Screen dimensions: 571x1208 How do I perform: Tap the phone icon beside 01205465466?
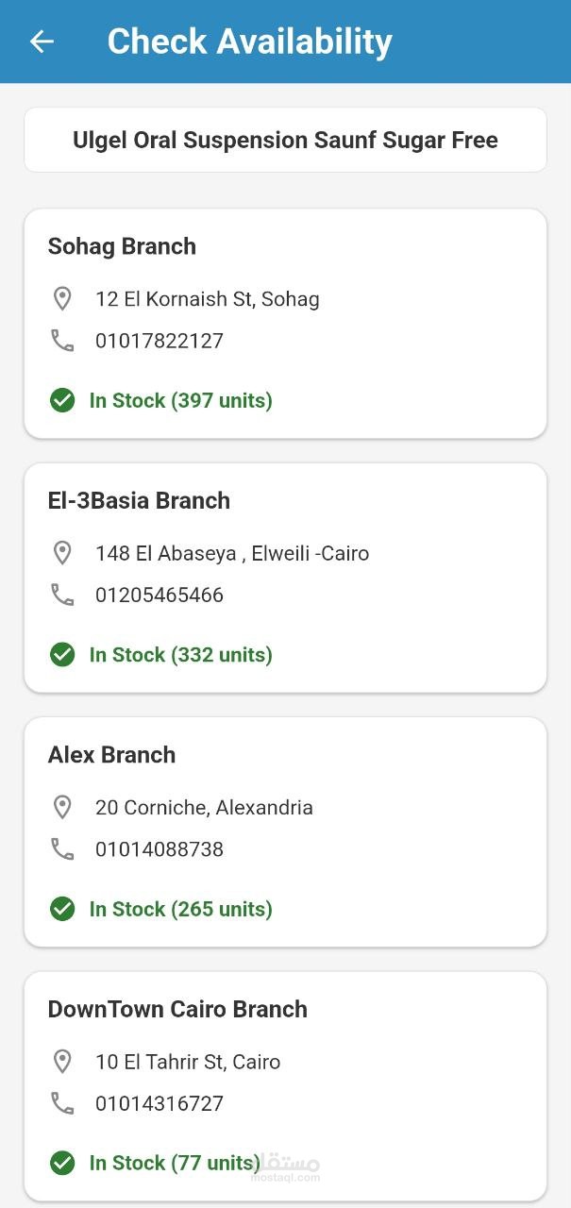(x=62, y=595)
